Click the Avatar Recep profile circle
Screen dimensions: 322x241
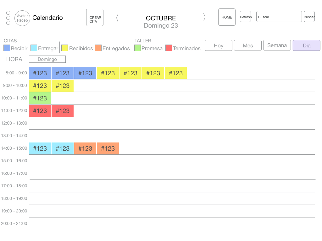pyautogui.click(x=22, y=18)
